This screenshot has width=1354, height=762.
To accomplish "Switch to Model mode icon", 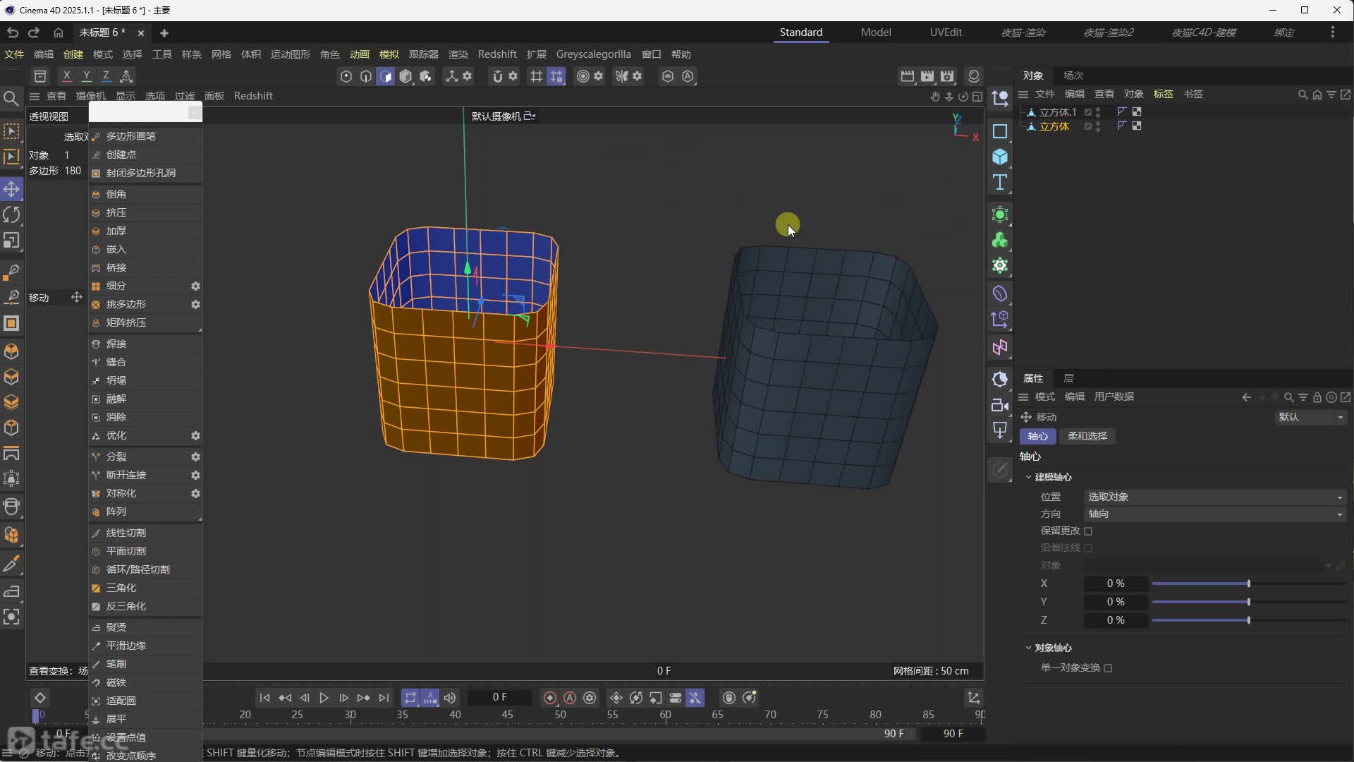I will [405, 76].
